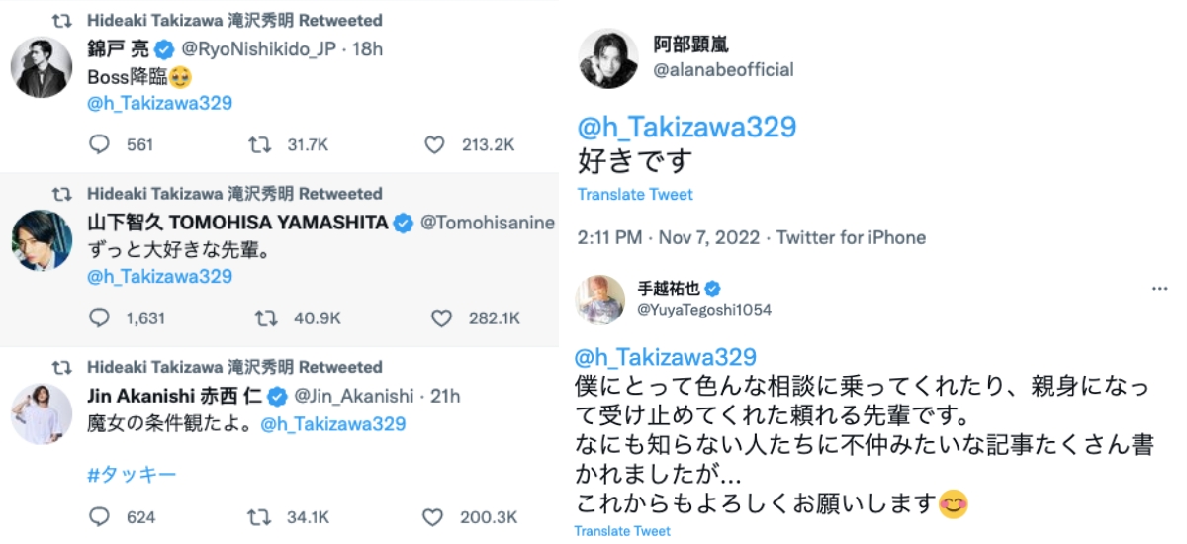Like the 山下智久 tweet with 282.1K likes
The height and width of the screenshot is (544, 1187).
click(x=441, y=318)
